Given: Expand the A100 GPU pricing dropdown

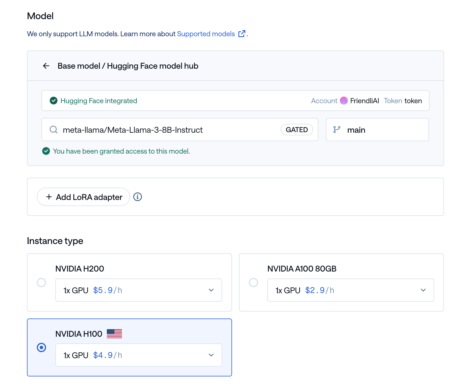Looking at the screenshot, I should coord(423,290).
